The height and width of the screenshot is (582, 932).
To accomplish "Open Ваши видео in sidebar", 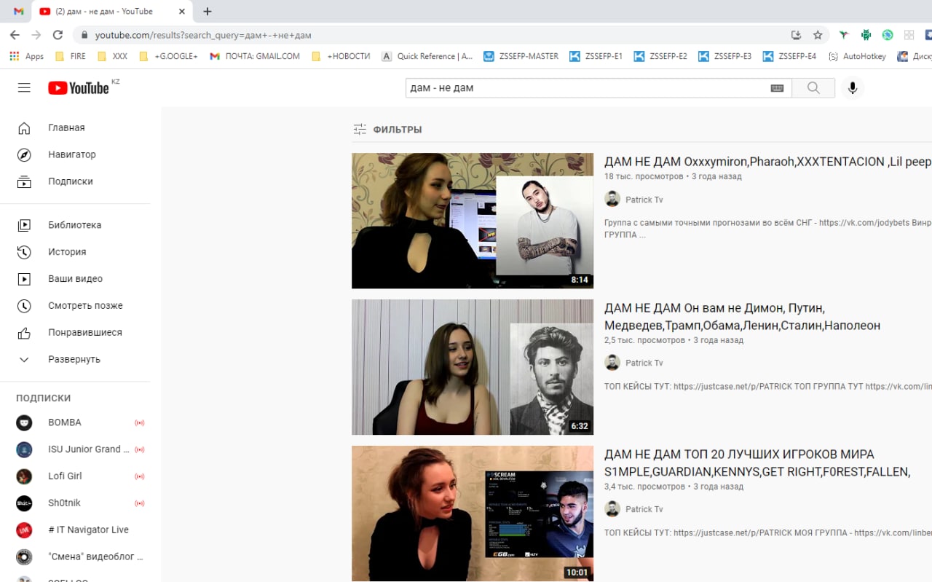I will pos(75,279).
